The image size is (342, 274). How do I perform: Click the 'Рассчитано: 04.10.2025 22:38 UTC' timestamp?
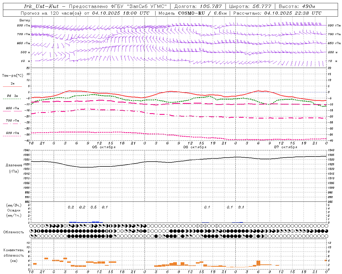coord(277,13)
